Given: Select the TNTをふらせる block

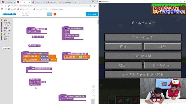Looking at the screenshot, I should pyautogui.click(x=35, y=80).
